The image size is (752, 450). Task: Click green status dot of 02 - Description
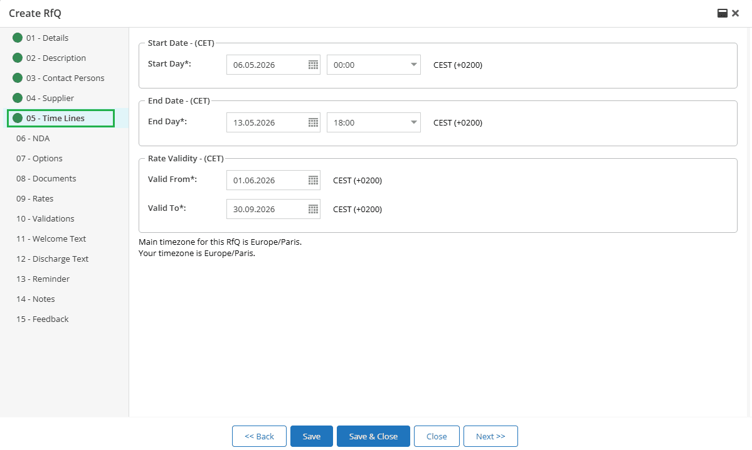coord(18,58)
